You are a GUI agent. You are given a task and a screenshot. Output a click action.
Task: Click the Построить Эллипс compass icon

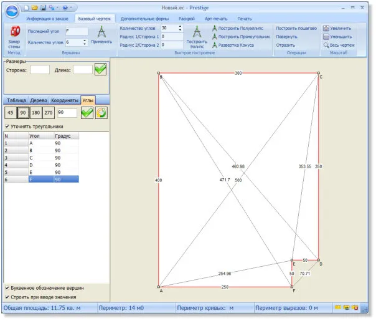197,32
